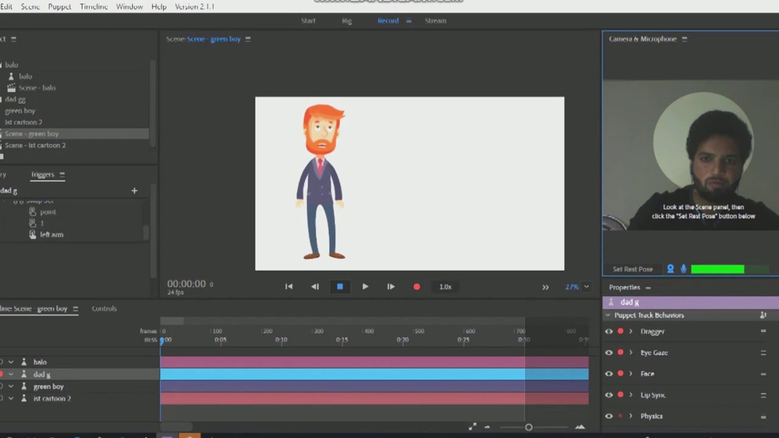Switch to the Stream workspace
This screenshot has height=438, width=779.
[436, 21]
